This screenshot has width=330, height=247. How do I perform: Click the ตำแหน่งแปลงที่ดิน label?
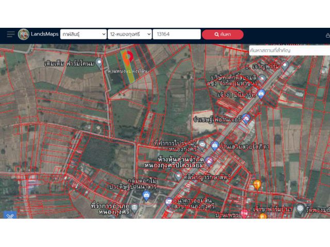coord(127,71)
